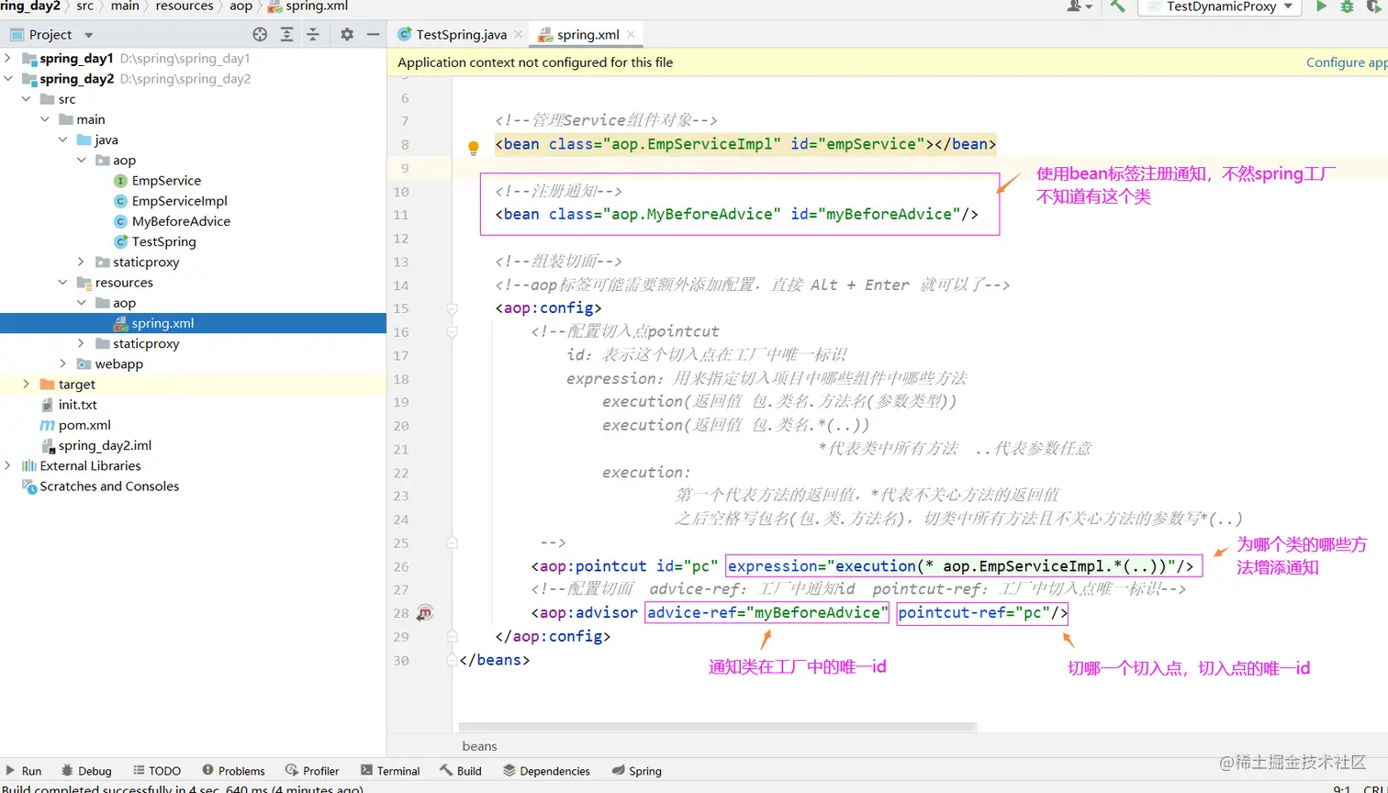Expand the spring_day1 module

[8, 58]
